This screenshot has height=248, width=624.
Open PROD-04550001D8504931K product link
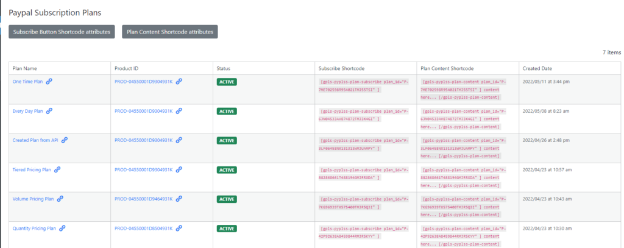pos(144,229)
